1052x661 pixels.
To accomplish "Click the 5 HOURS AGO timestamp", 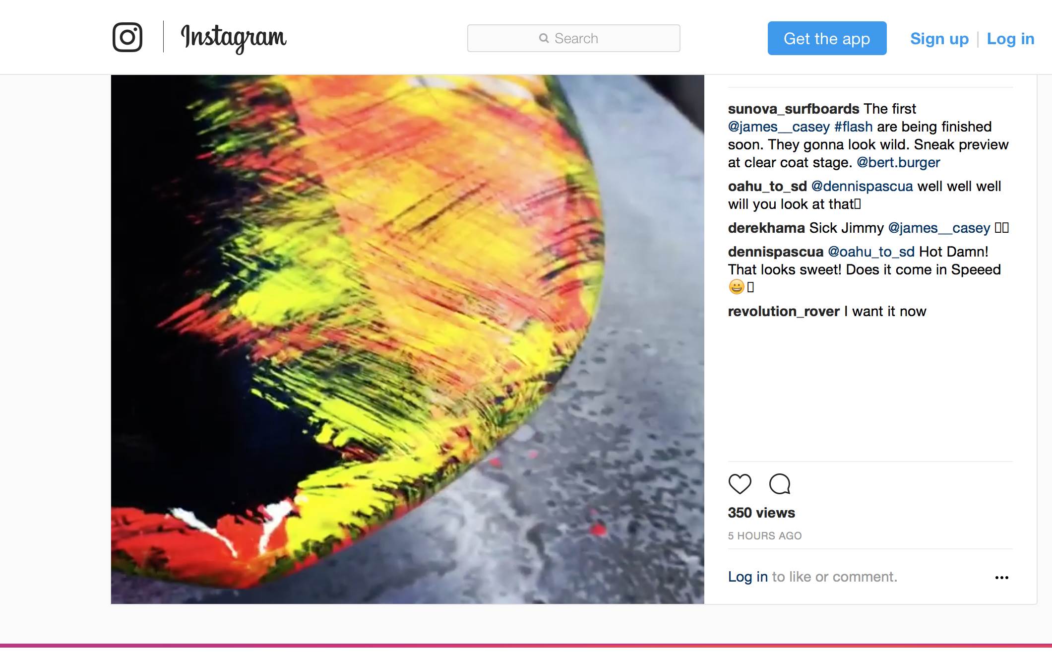I will tap(764, 536).
